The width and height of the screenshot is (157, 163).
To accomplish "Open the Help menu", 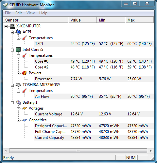I will pyautogui.click(x=43, y=13).
